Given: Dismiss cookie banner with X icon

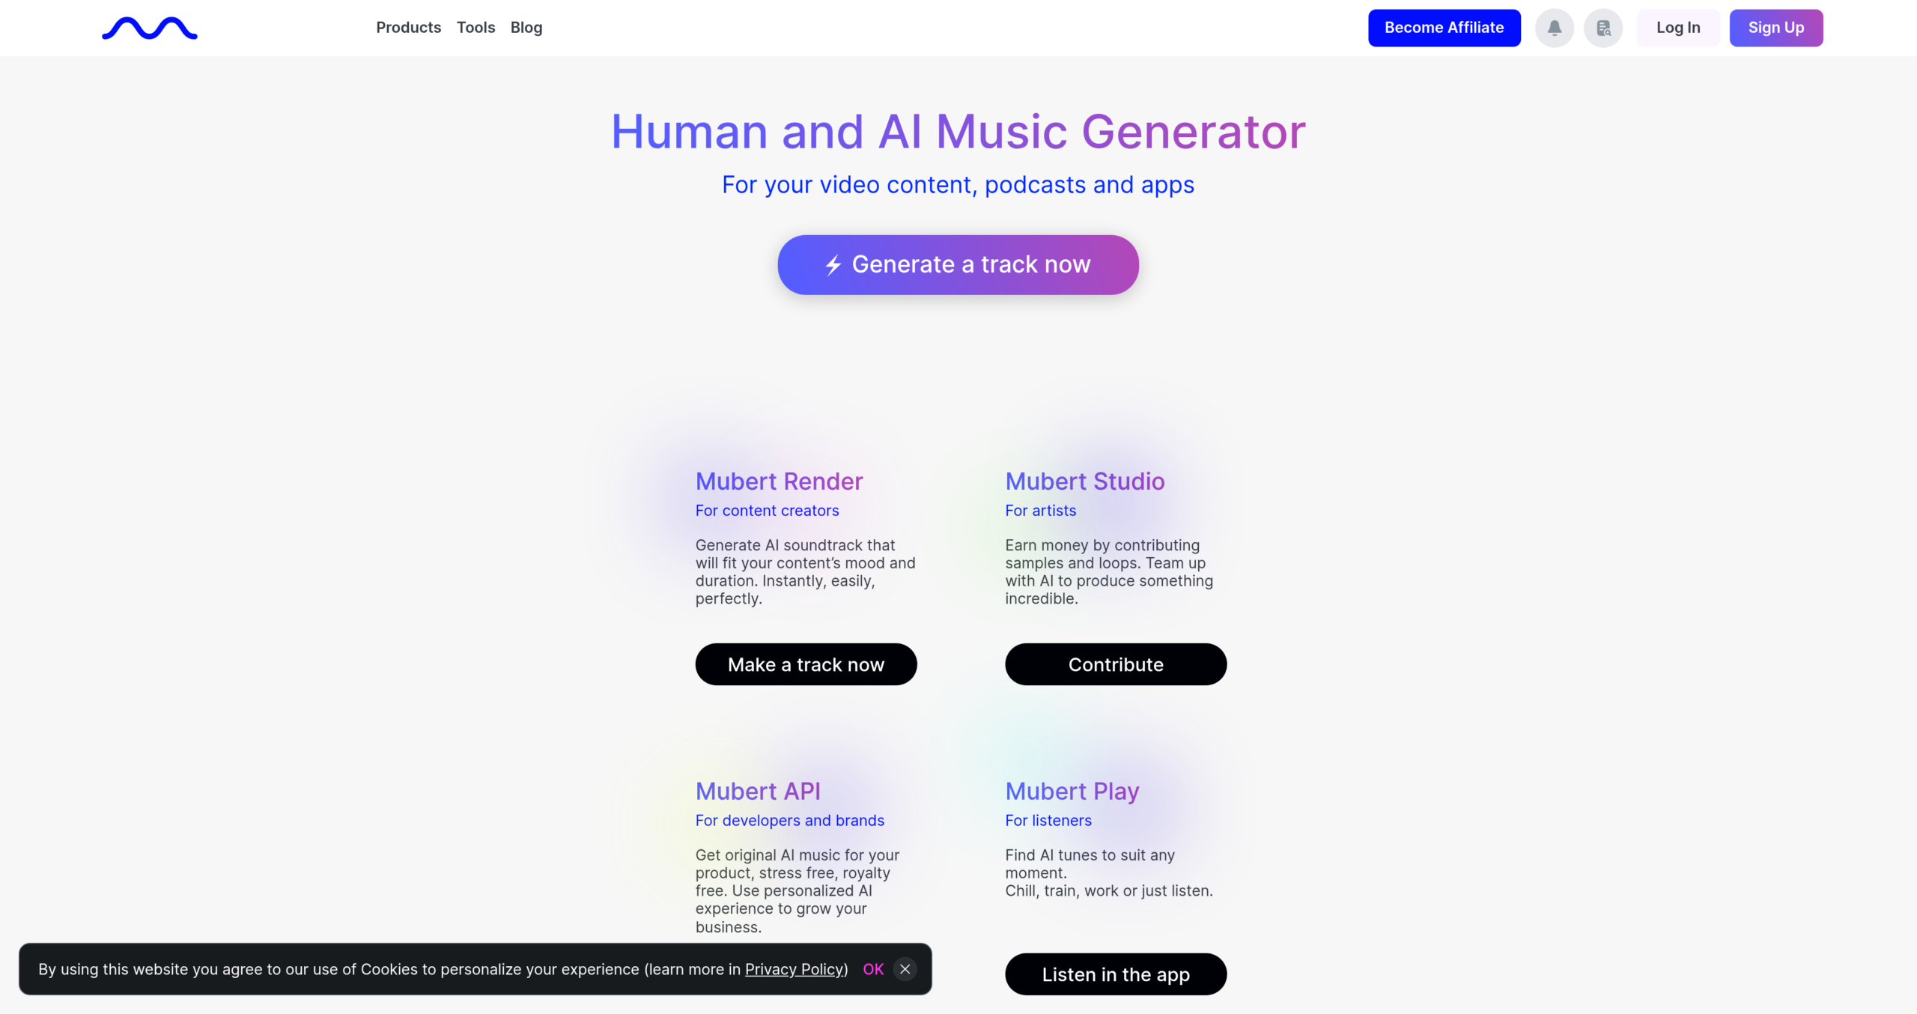Looking at the screenshot, I should pyautogui.click(x=905, y=969).
